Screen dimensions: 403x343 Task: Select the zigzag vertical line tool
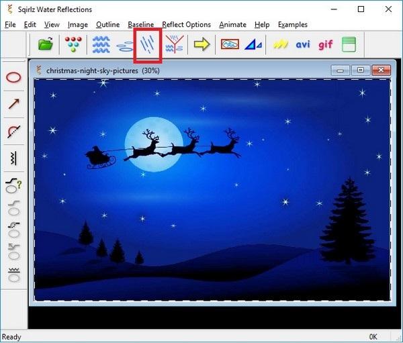(x=13, y=158)
